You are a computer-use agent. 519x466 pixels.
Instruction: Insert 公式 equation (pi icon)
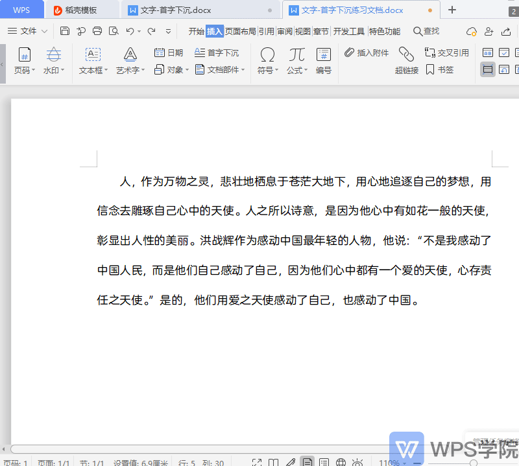click(x=297, y=60)
